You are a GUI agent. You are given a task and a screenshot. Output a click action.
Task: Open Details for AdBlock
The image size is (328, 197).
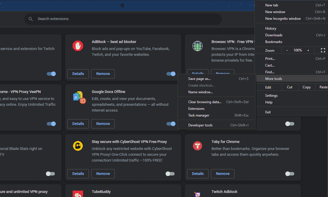[x=78, y=74]
